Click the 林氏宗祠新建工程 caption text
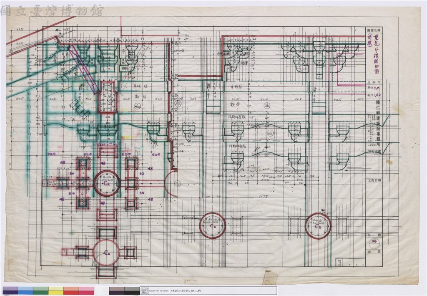Image resolution: width=427 pixels, height=296 pixels. (x=186, y=291)
